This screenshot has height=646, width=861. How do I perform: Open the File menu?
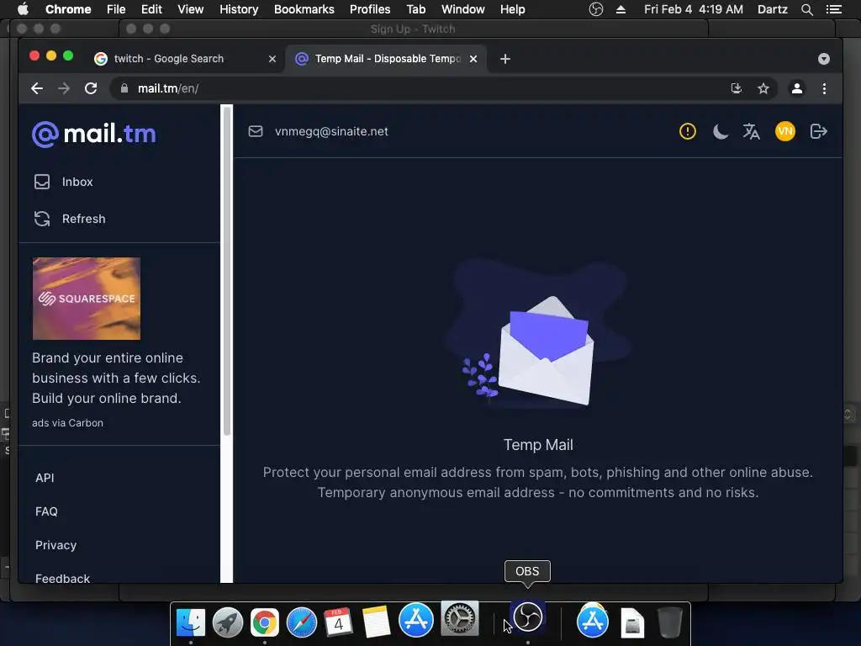[116, 9]
